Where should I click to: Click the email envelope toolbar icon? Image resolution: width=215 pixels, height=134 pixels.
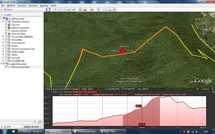[105, 9]
